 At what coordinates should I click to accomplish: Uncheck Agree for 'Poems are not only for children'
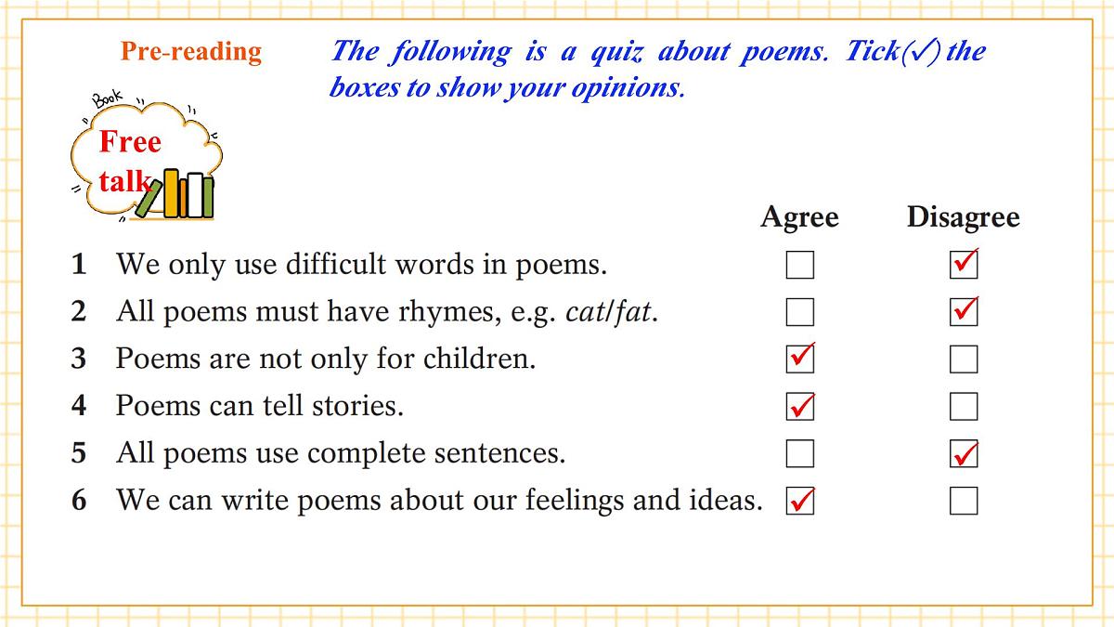(x=799, y=359)
